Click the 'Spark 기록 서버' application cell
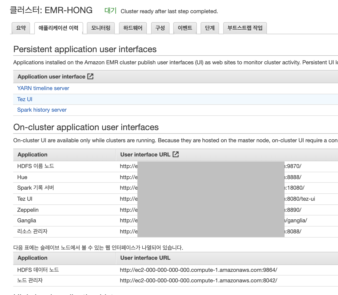This screenshot has height=295, width=338. click(36, 188)
